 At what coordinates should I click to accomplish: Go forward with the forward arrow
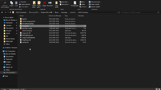point(5,12)
